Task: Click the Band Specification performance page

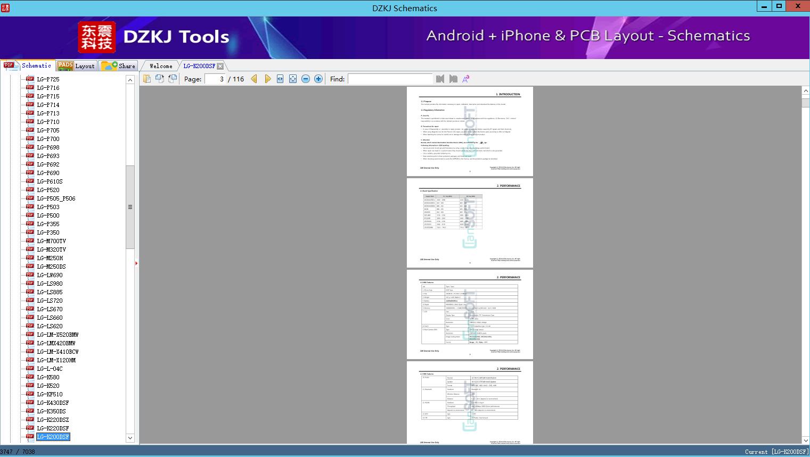Action: point(470,223)
